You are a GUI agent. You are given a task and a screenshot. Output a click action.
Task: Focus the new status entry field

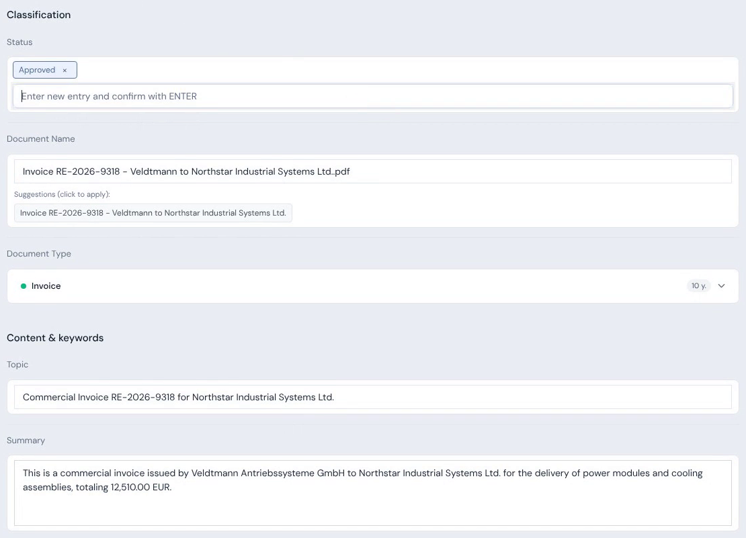point(372,96)
